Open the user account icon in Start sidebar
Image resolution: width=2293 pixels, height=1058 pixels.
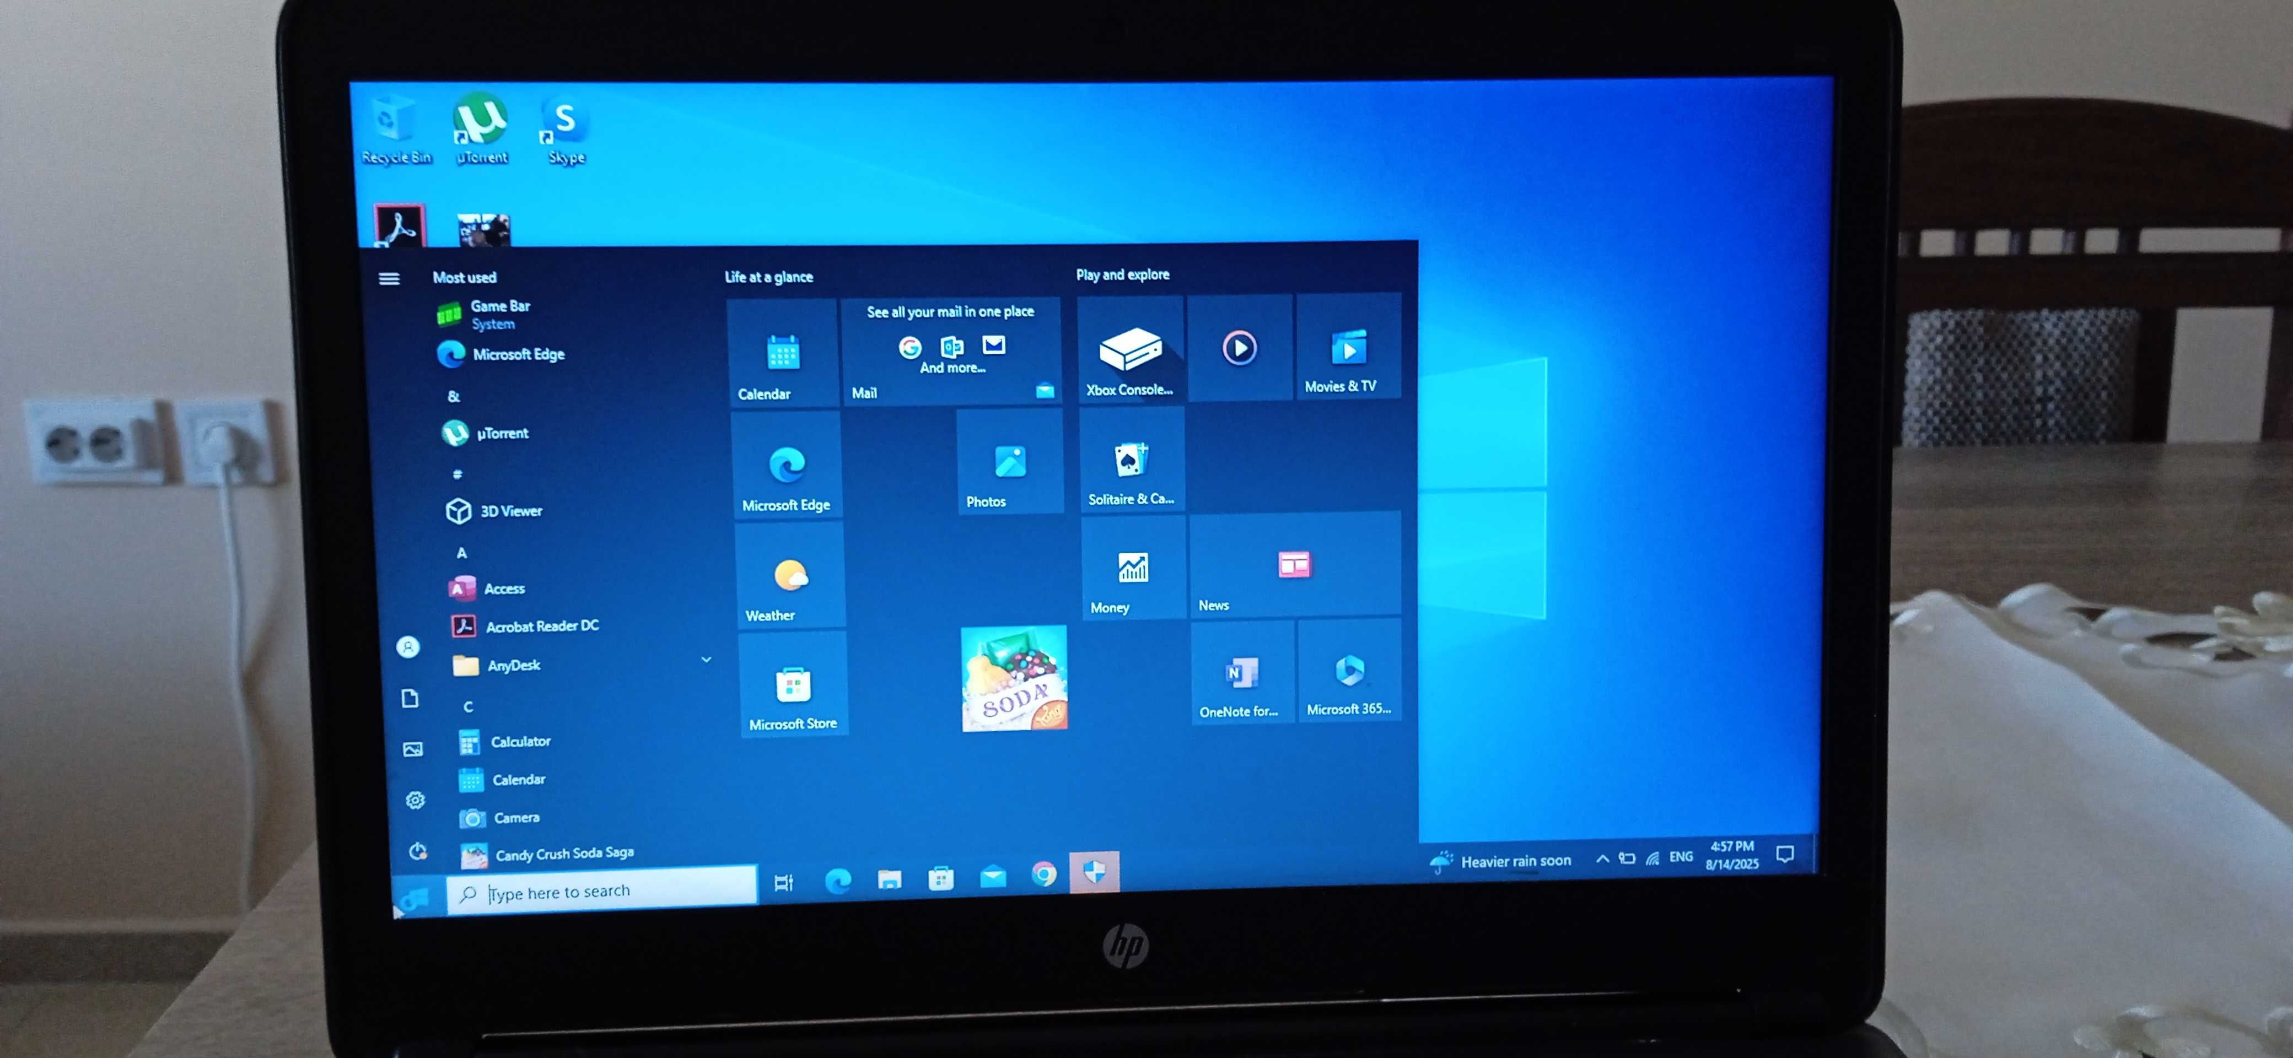[x=408, y=647]
